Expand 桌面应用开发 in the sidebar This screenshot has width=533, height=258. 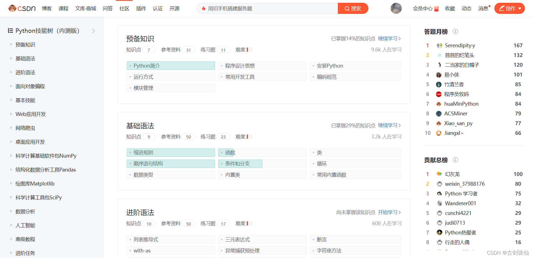pyautogui.click(x=11, y=142)
